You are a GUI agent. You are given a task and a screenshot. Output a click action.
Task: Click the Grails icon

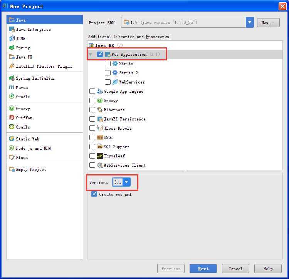[12, 127]
